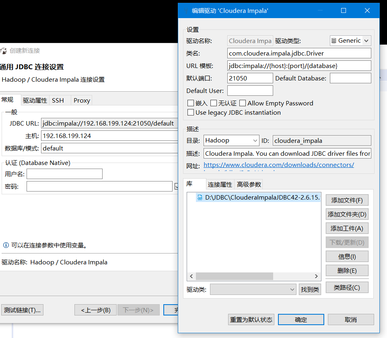Click the 添加文件(F) button

347,200
